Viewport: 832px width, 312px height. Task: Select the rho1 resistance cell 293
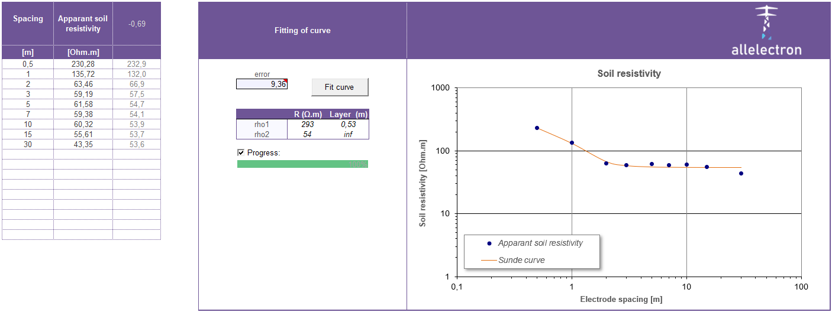click(x=308, y=124)
